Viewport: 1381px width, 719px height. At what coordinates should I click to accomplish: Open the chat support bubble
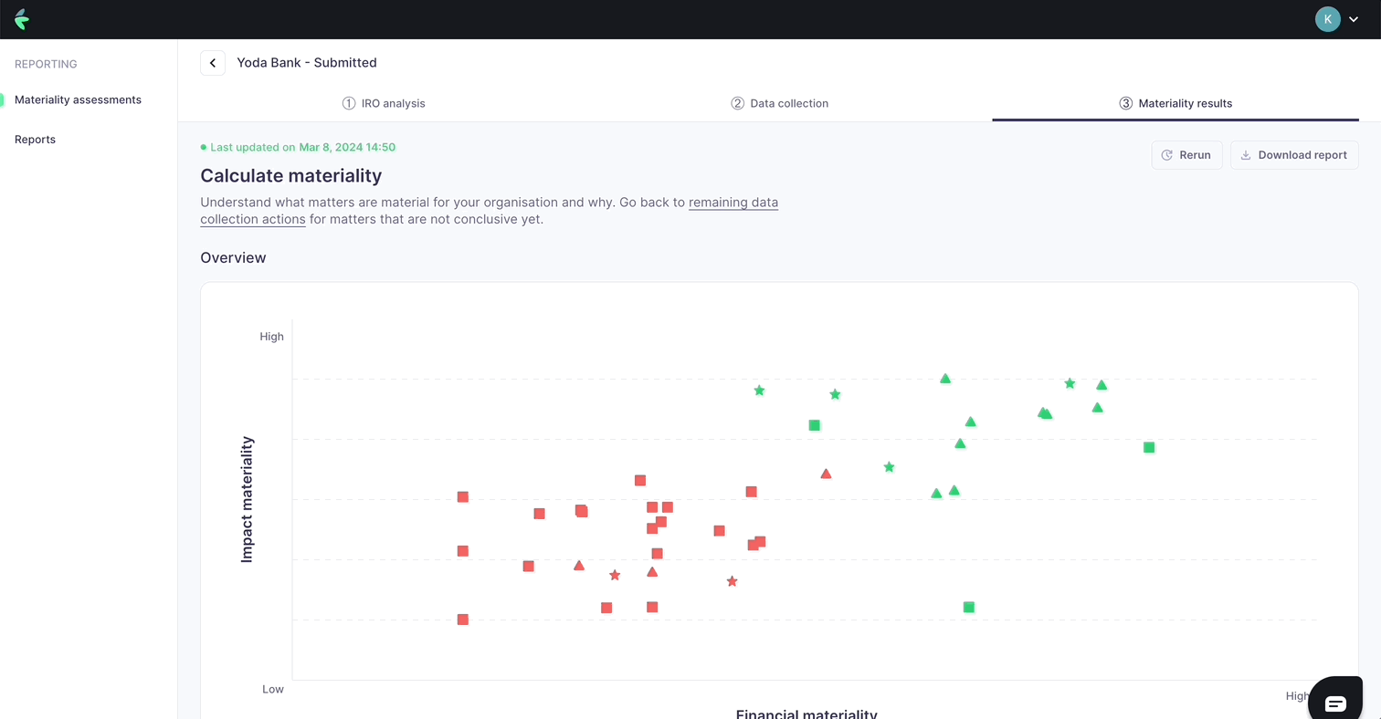pyautogui.click(x=1335, y=699)
